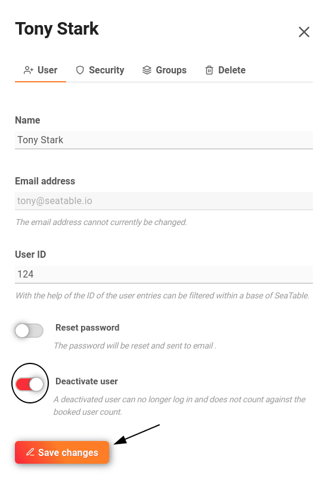Open the Groups tab
The height and width of the screenshot is (484, 332).
(x=165, y=70)
